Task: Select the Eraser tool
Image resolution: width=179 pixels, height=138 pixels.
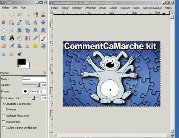Action: [x=4, y=46]
